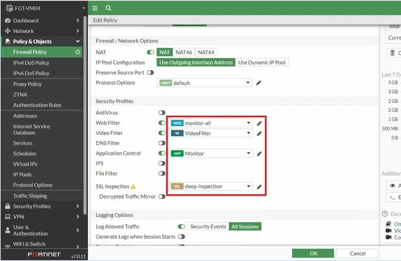Expand the VPN menu chevron
This screenshot has height=261, width=401.
tap(78, 217)
